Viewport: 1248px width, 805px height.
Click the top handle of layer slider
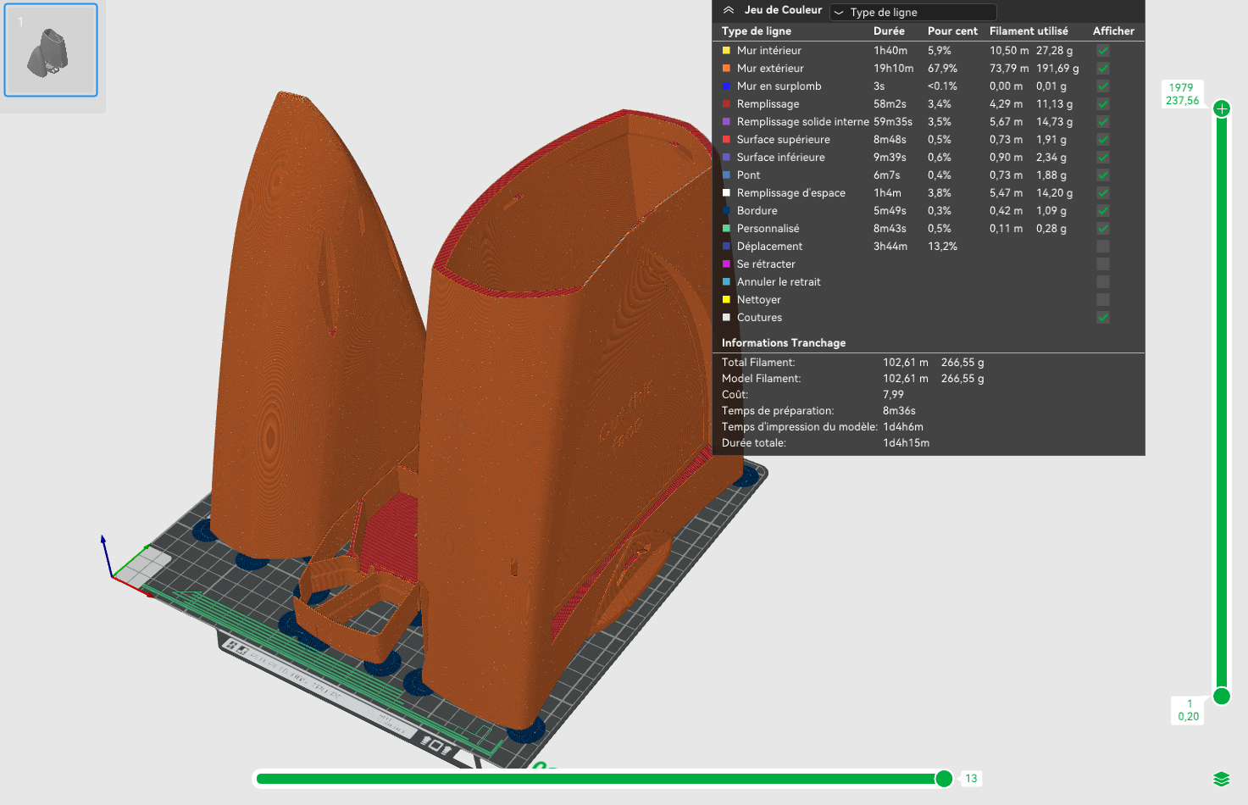coord(1222,108)
